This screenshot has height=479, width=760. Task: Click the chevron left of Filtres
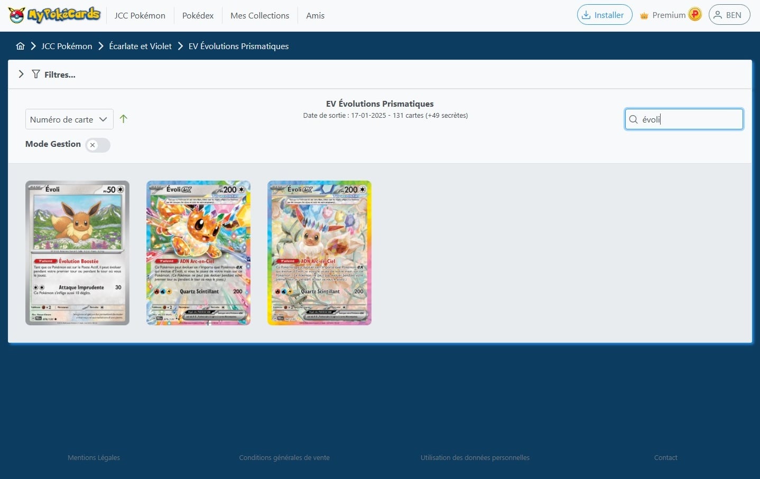point(21,74)
